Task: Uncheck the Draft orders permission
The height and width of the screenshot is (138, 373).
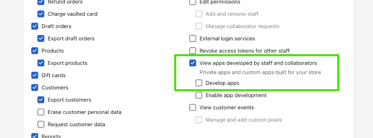Action: tap(35, 26)
